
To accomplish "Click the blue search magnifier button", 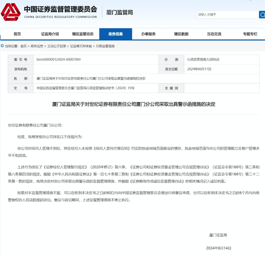I will [262, 15].
